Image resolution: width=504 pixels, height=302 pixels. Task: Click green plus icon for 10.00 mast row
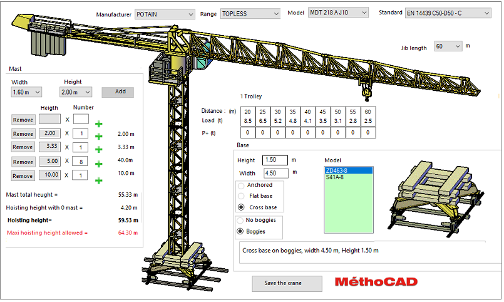99,180
